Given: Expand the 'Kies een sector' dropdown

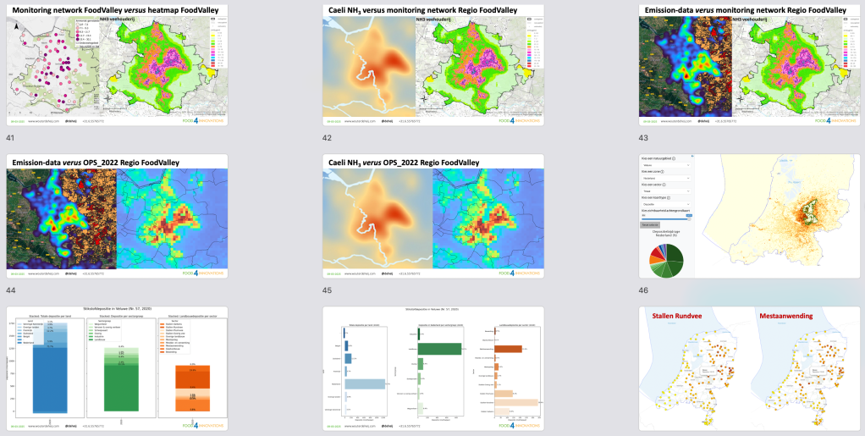Looking at the screenshot, I should [x=666, y=191].
